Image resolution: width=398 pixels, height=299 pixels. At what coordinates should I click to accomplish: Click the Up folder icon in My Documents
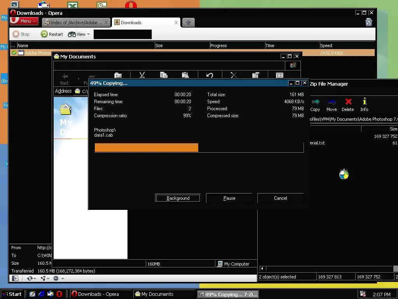click(x=118, y=75)
